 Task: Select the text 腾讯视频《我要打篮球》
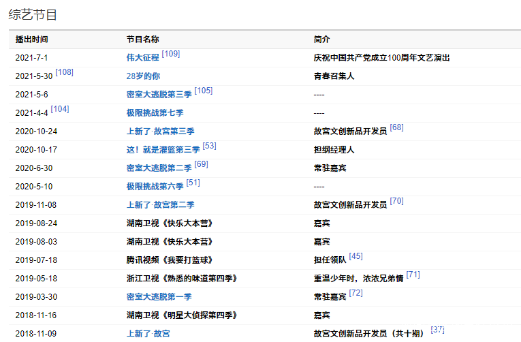point(170,260)
